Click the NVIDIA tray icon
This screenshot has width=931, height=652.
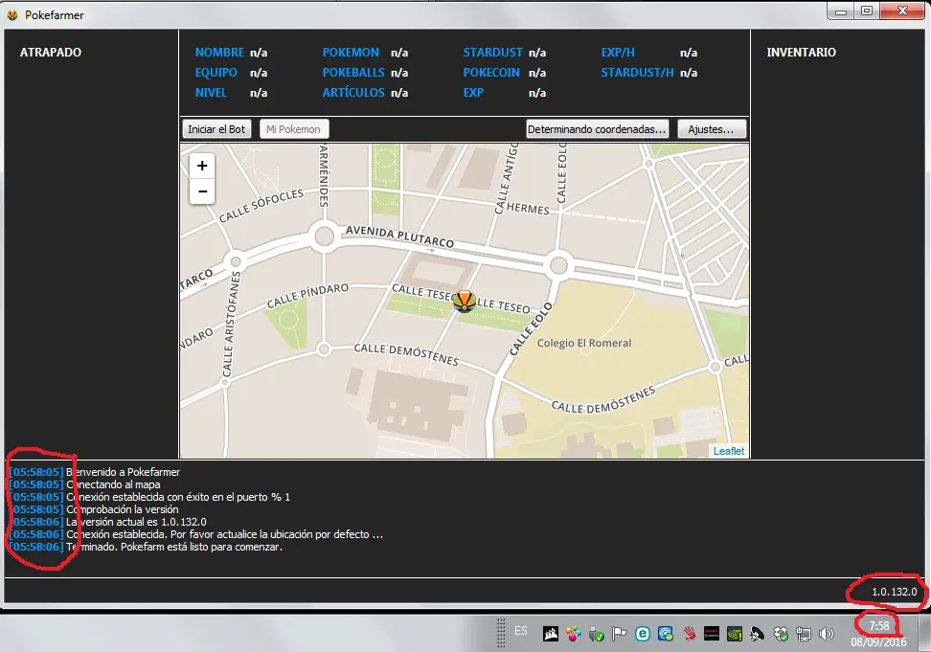(735, 634)
